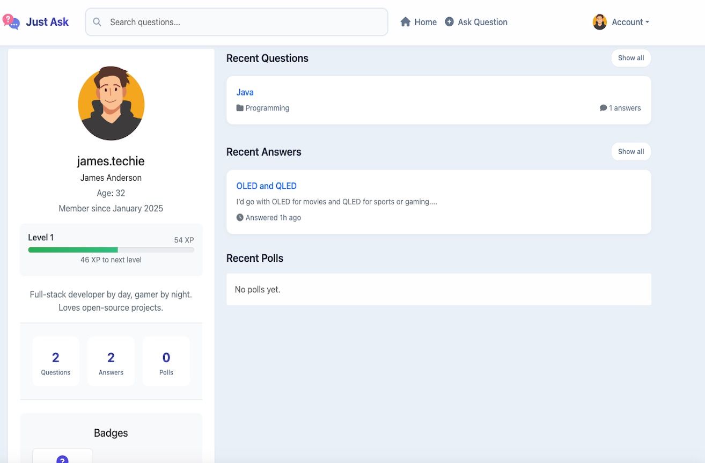Click the Badges heading
Screen dimensions: 705x463
[111, 433]
